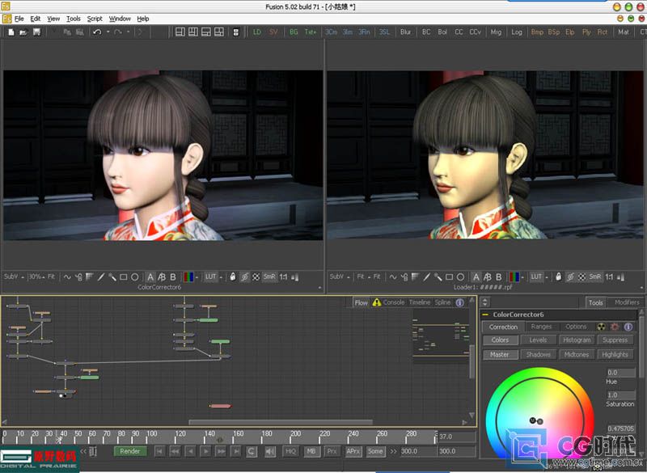Add a Rectangle mask (Rct) tool
Screen dimensions: 647x473
click(x=602, y=32)
